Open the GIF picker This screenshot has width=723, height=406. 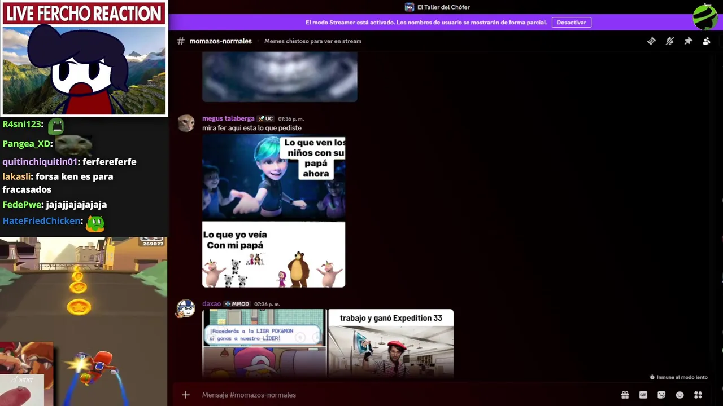643,395
